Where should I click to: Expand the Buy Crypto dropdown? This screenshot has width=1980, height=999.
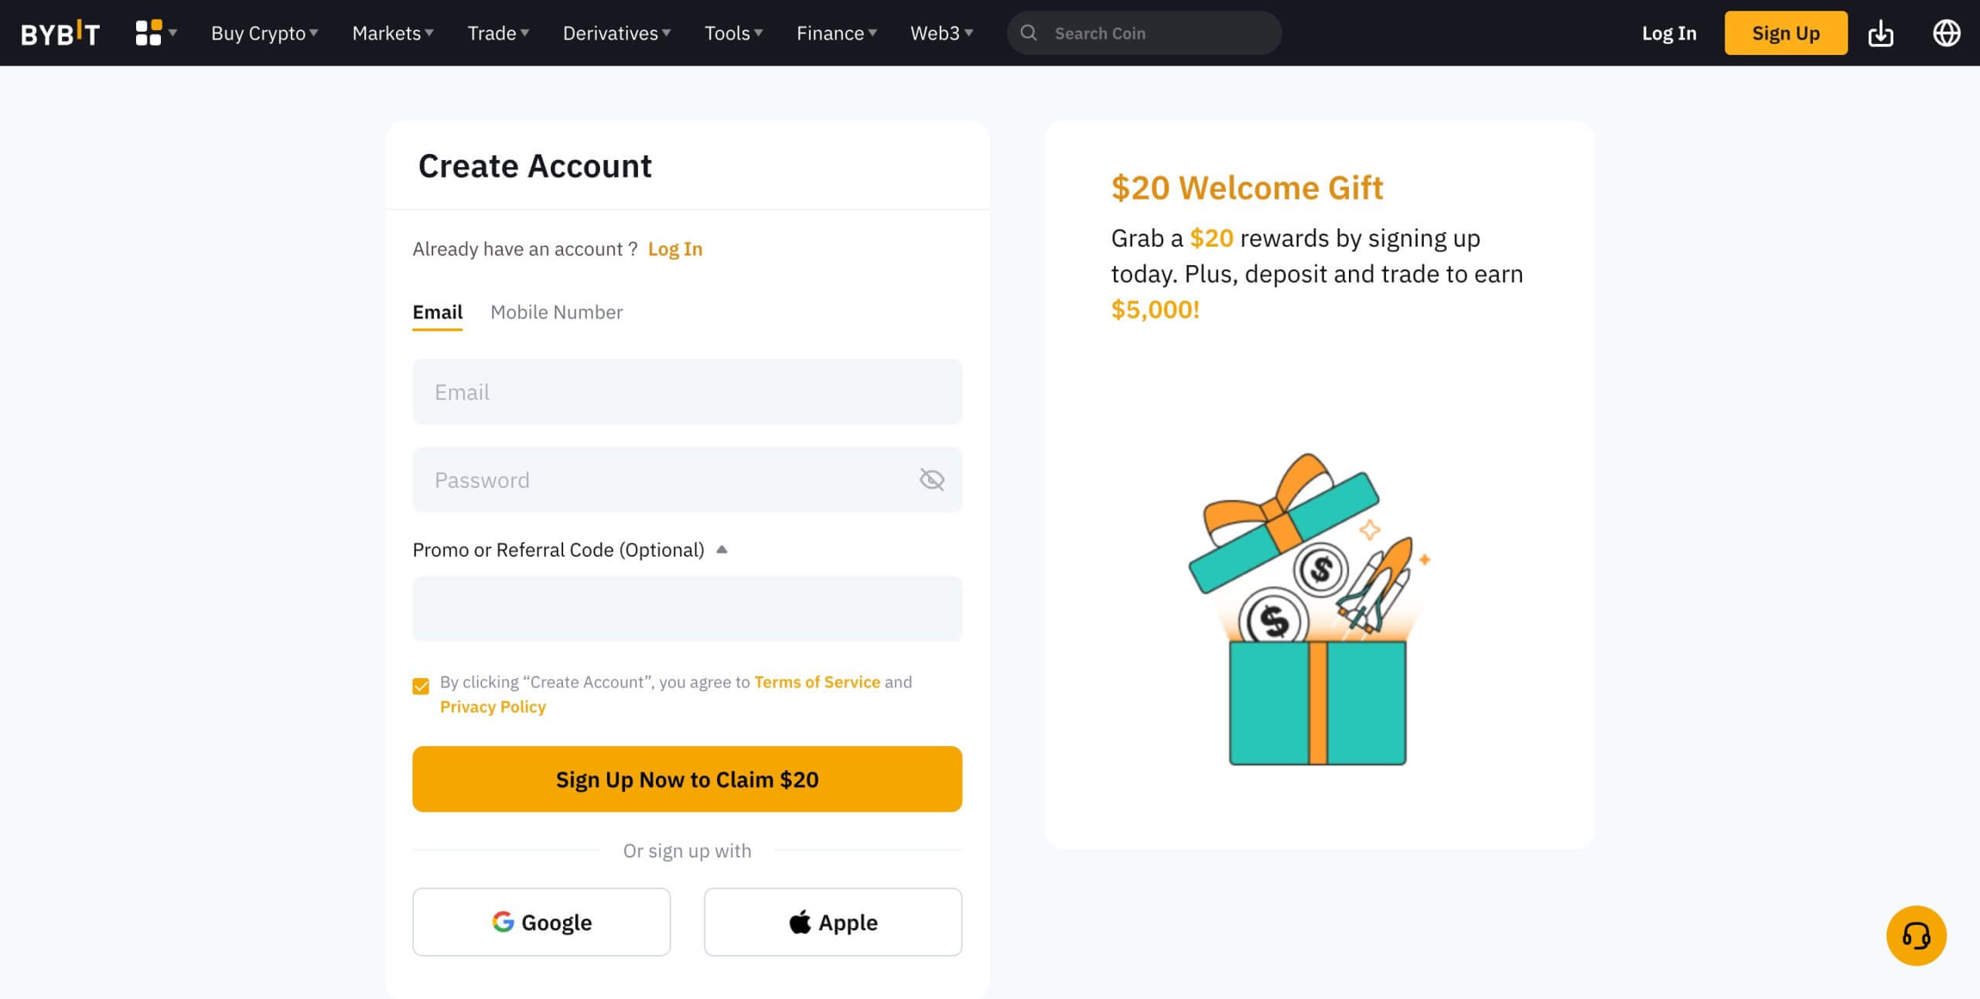point(265,33)
